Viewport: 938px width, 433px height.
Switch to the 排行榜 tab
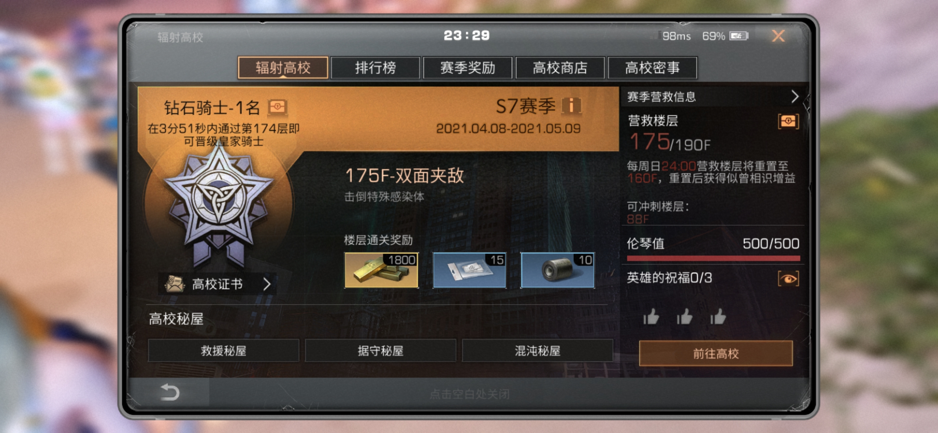[x=375, y=68]
